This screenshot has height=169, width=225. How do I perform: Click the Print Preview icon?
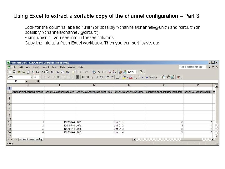click(48, 72)
